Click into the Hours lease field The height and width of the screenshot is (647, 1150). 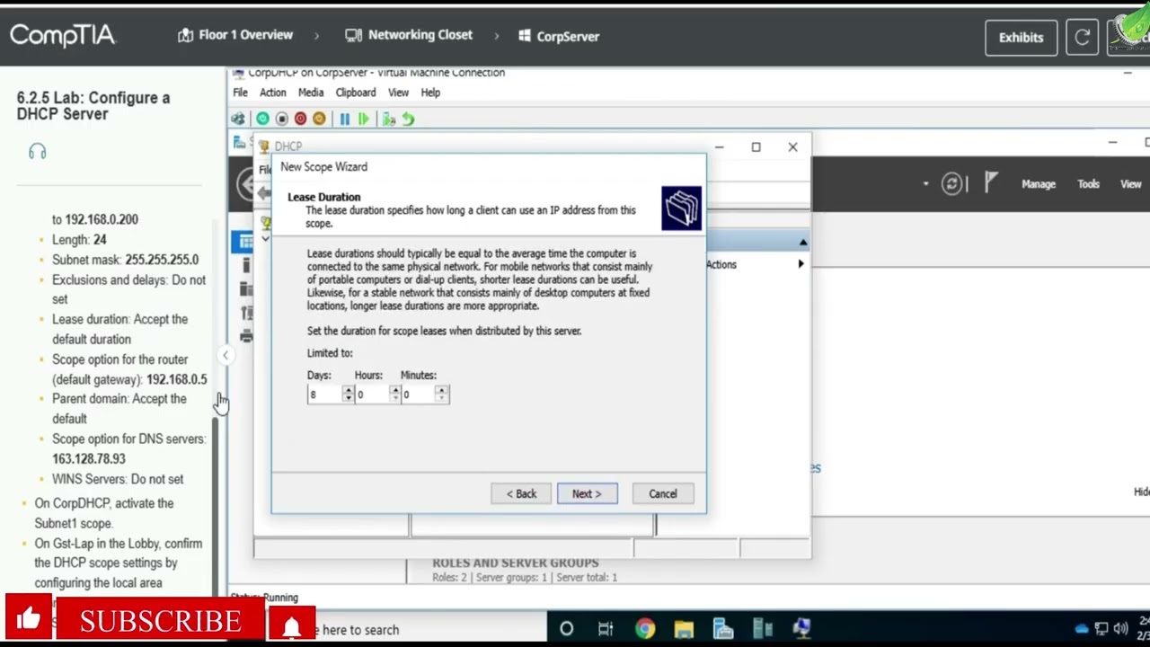click(373, 394)
